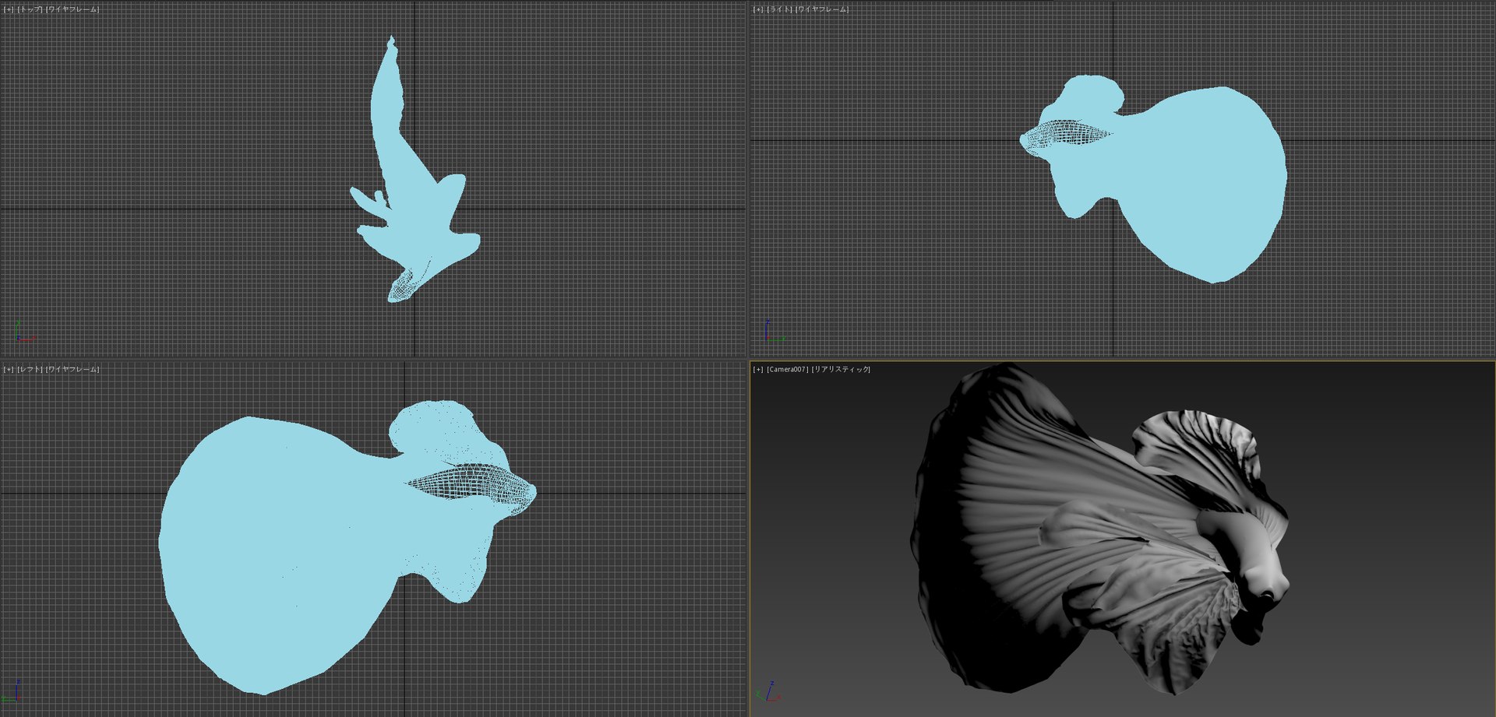Image resolution: width=1496 pixels, height=717 pixels.
Task: Open ワイヤフレーム shading menu in Right viewport
Action: click(822, 9)
